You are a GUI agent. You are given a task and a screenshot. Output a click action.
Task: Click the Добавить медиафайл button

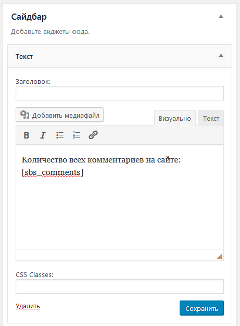60,115
